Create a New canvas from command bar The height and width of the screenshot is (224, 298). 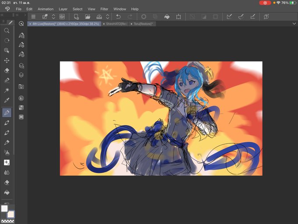[x=76, y=17]
